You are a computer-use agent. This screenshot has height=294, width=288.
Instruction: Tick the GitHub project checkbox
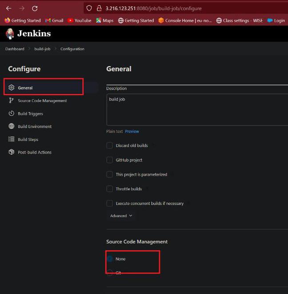click(x=110, y=160)
